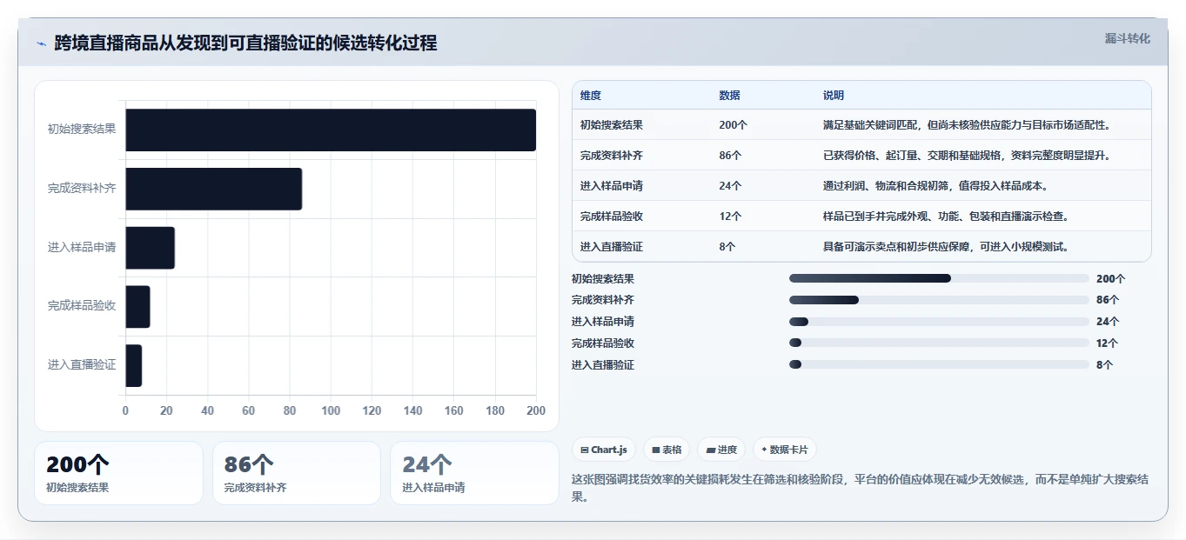Click the 100 tick on the chart x-axis

click(331, 410)
